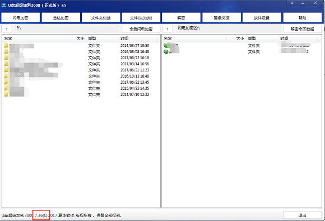Sort left panel by 大小 column

[x=76, y=39]
